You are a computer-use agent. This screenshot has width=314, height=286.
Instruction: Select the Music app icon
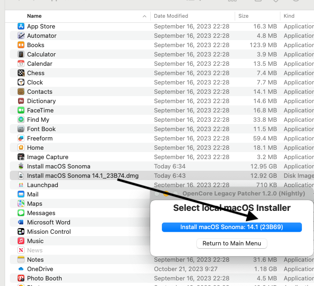[x=21, y=241]
